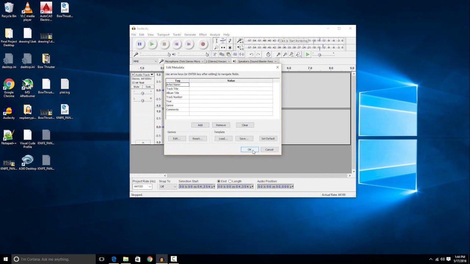Click the Fit Project zoom icon
Viewport: 470px width, 264px height.
click(x=298, y=54)
